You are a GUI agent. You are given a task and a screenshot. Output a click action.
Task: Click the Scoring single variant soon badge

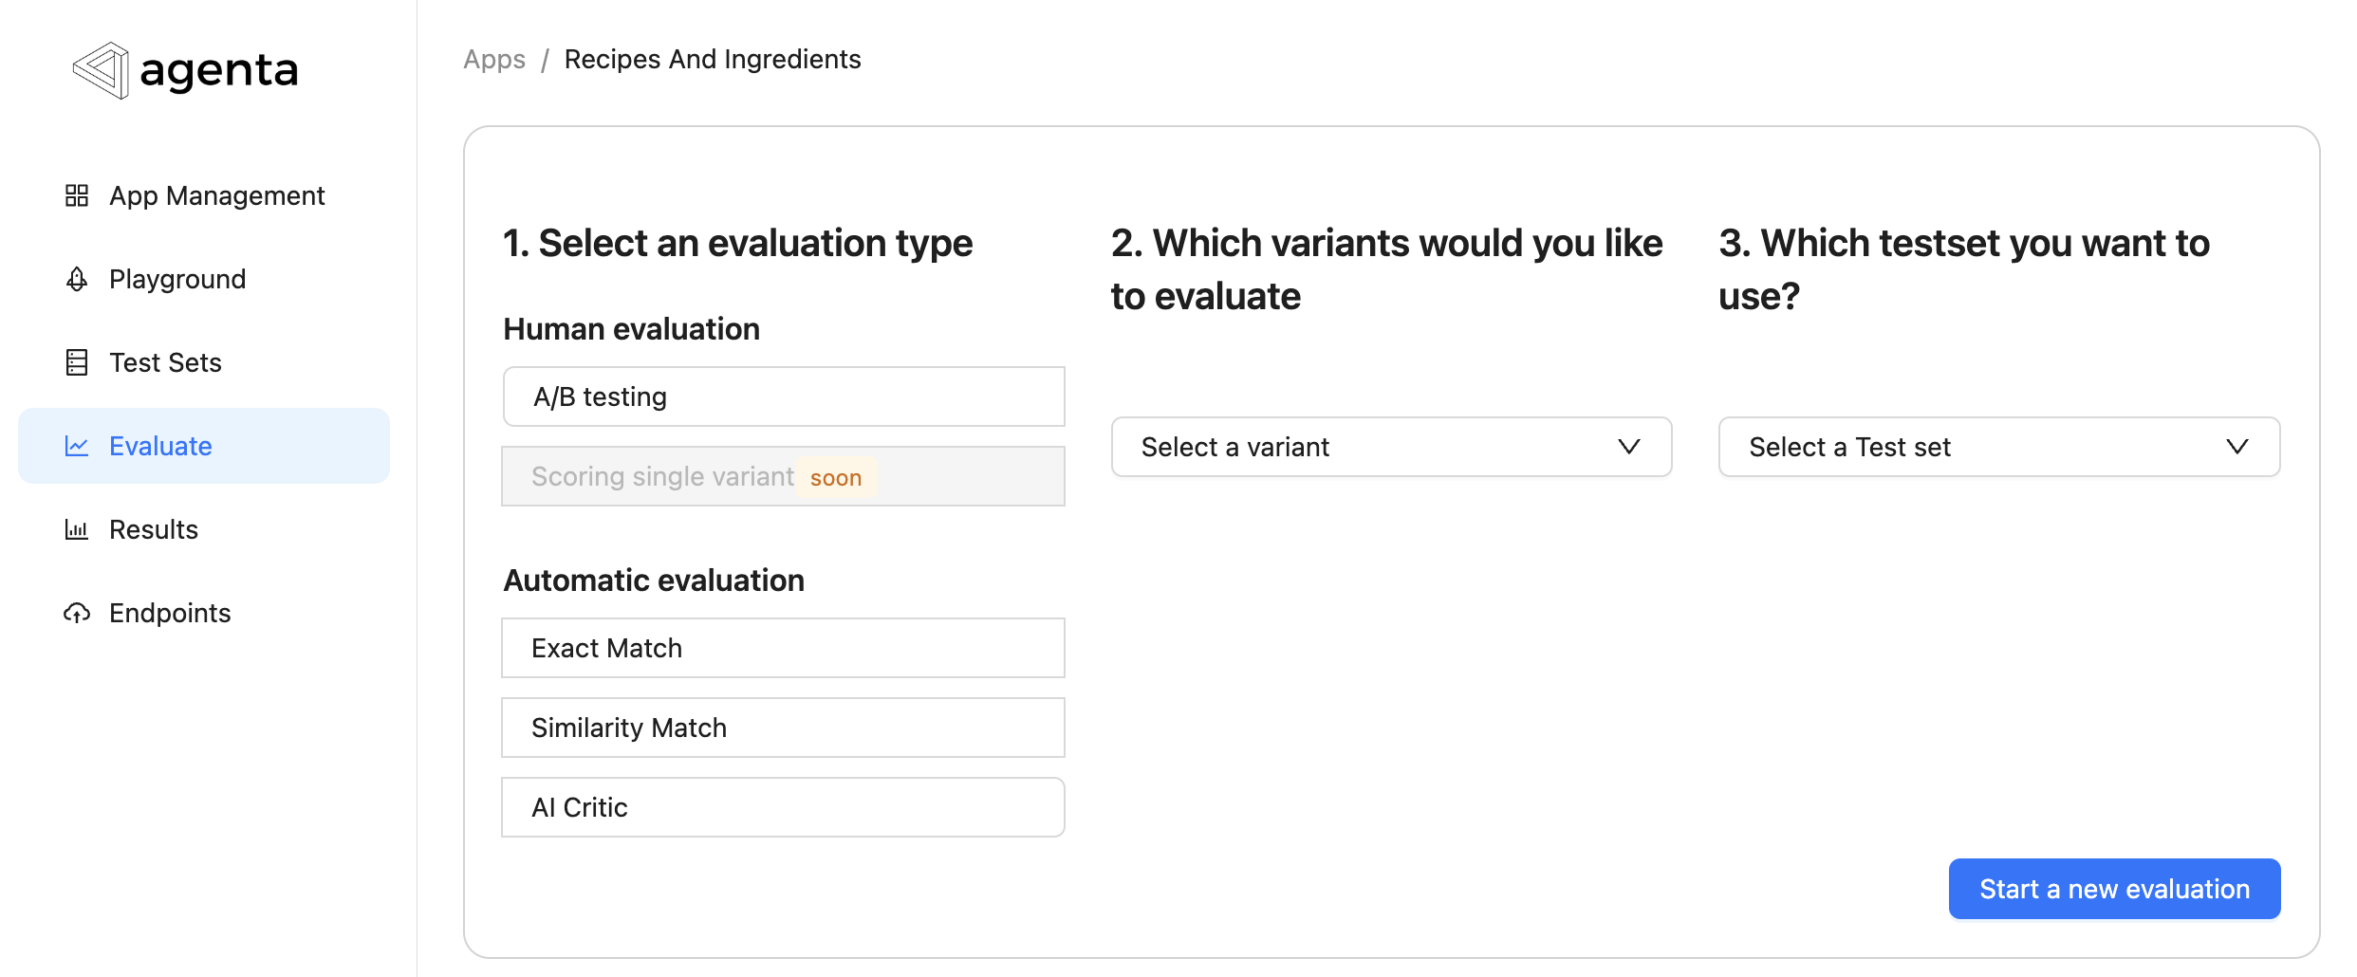[836, 476]
